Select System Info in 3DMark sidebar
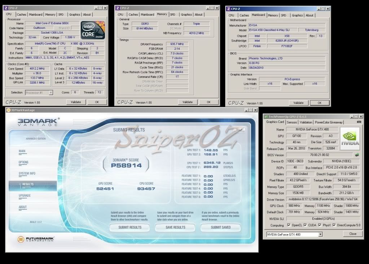369x264 pixels. 27,173
